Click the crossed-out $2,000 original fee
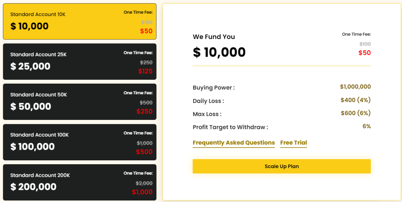The width and height of the screenshot is (402, 202). [x=144, y=183]
